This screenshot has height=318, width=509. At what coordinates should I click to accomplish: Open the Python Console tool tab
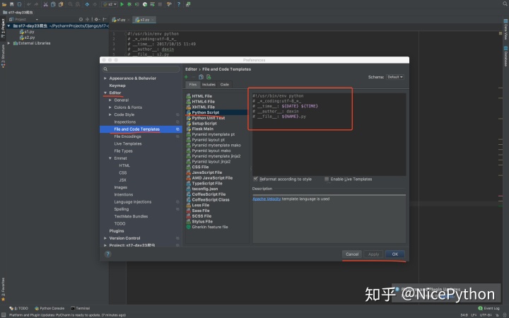pyautogui.click(x=49, y=308)
